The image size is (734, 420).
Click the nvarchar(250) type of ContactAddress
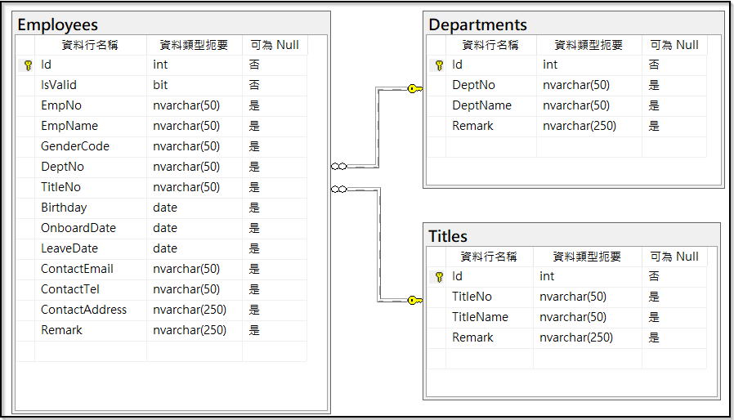coord(190,310)
